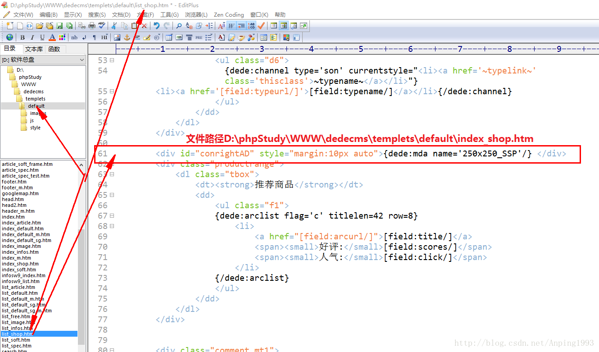Click the New file toolbar icon

(10, 26)
